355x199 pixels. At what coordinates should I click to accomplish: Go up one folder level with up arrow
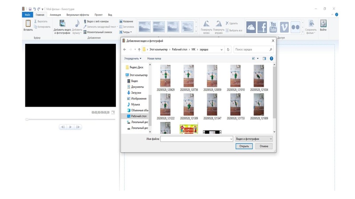pos(139,50)
